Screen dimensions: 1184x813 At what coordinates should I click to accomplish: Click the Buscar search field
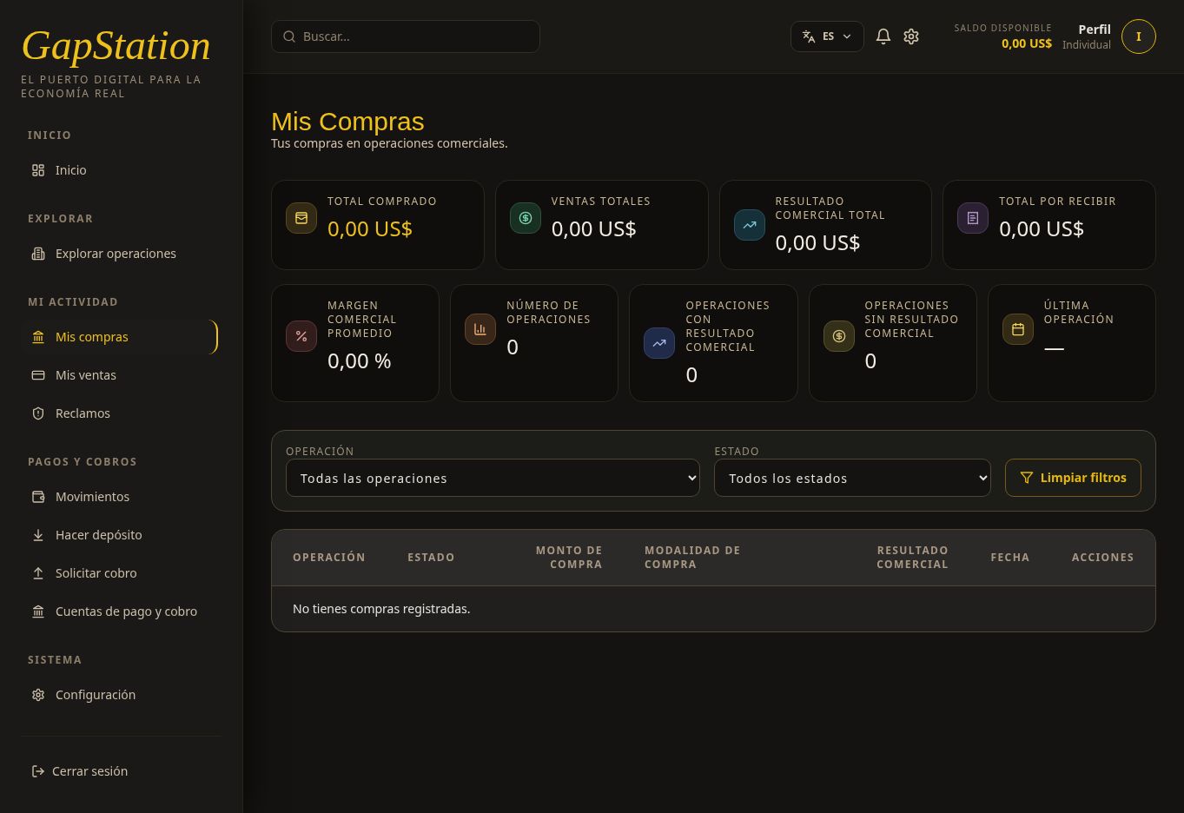tap(406, 36)
